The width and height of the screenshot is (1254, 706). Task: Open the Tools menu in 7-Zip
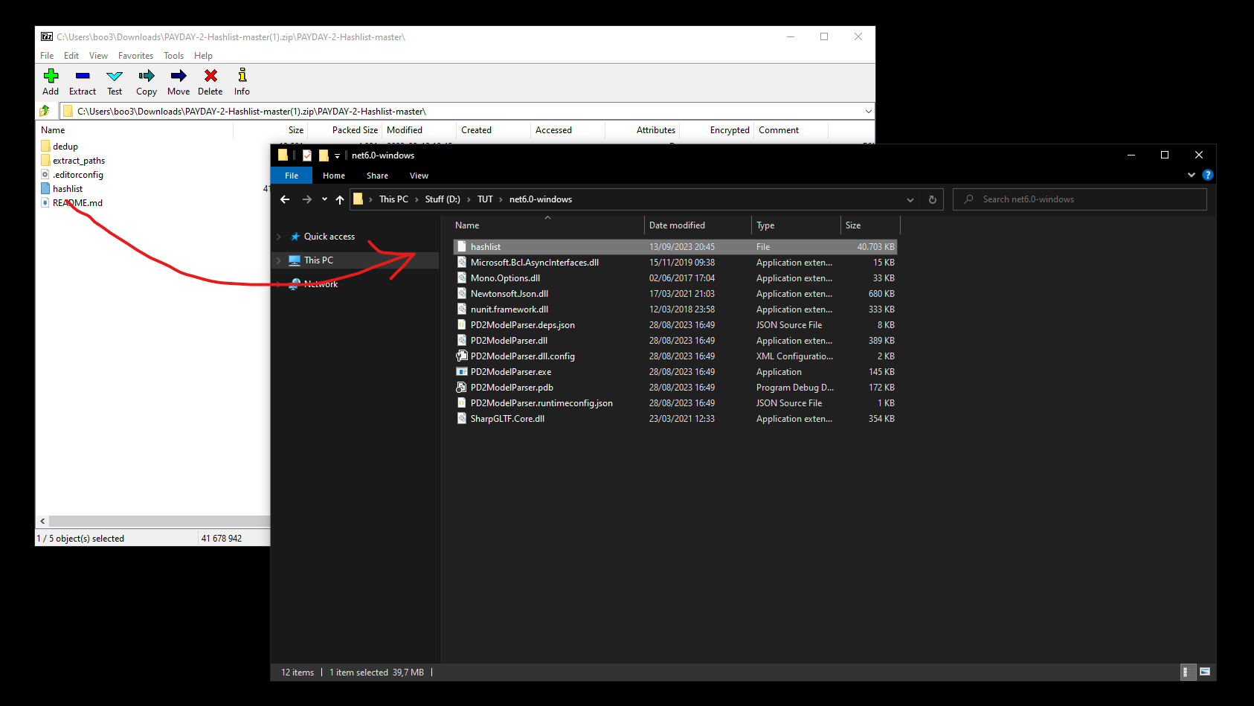pyautogui.click(x=173, y=56)
